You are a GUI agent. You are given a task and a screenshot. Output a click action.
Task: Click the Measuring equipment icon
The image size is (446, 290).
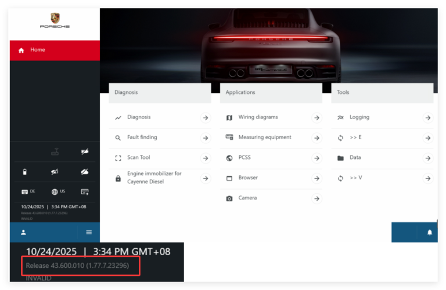point(229,137)
